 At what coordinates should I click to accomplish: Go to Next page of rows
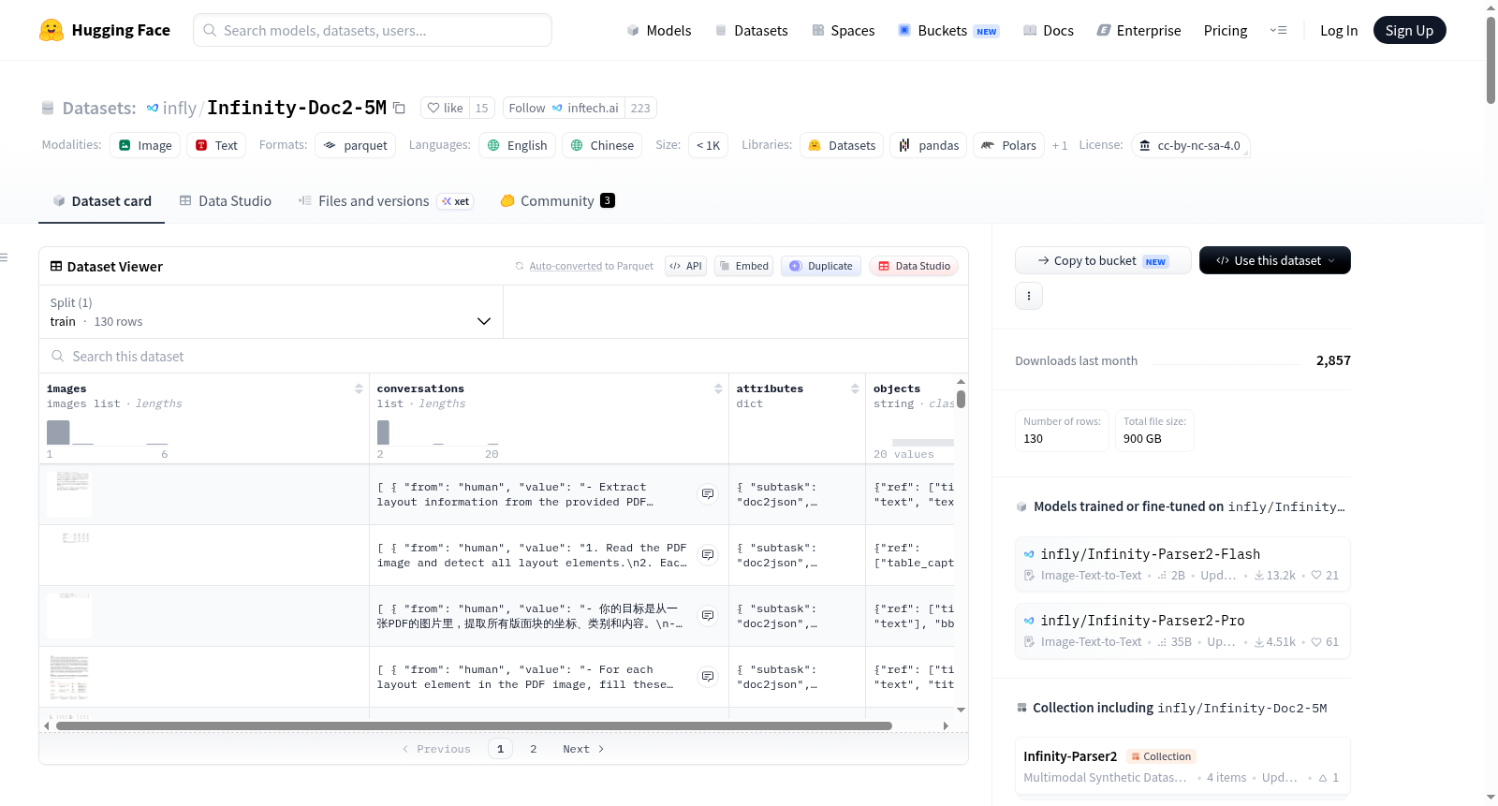583,749
